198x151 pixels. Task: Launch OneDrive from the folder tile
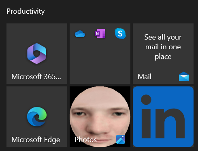point(80,34)
